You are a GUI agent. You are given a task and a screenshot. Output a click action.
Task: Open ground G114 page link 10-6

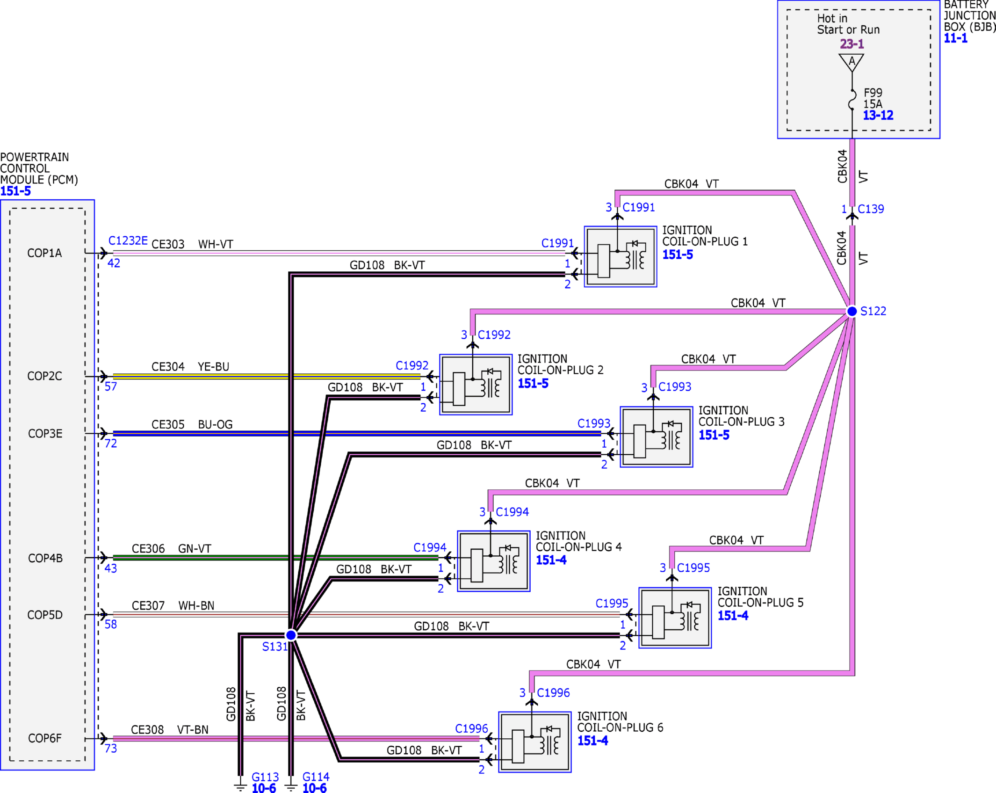tap(315, 788)
